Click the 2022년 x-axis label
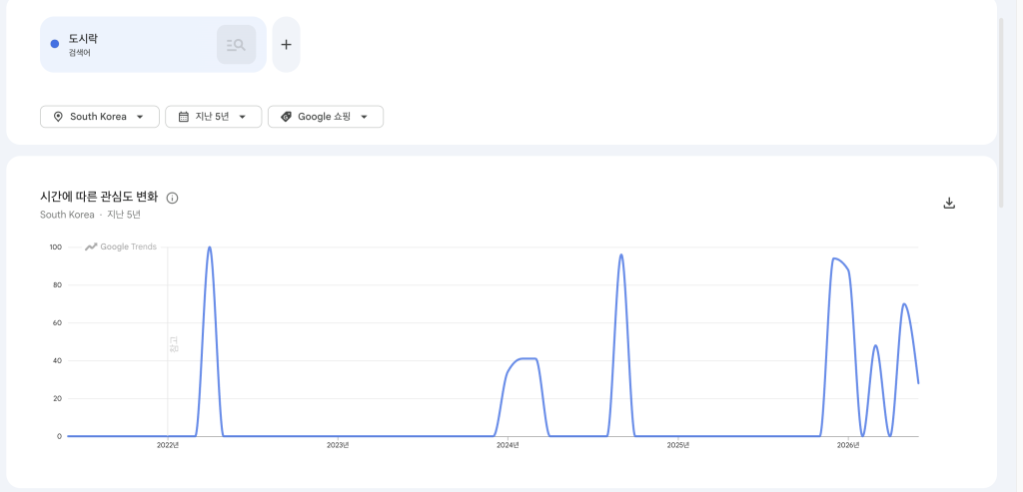The image size is (1023, 492). click(x=168, y=445)
